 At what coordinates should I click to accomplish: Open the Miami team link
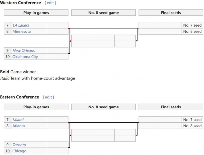[x=18, y=119]
